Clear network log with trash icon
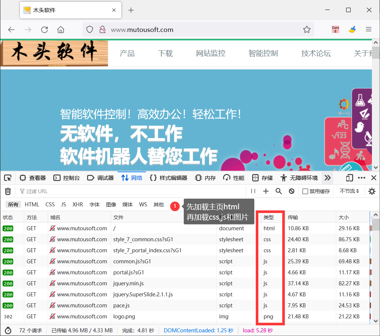Screen dimensions: 380x336 [x=8, y=191]
